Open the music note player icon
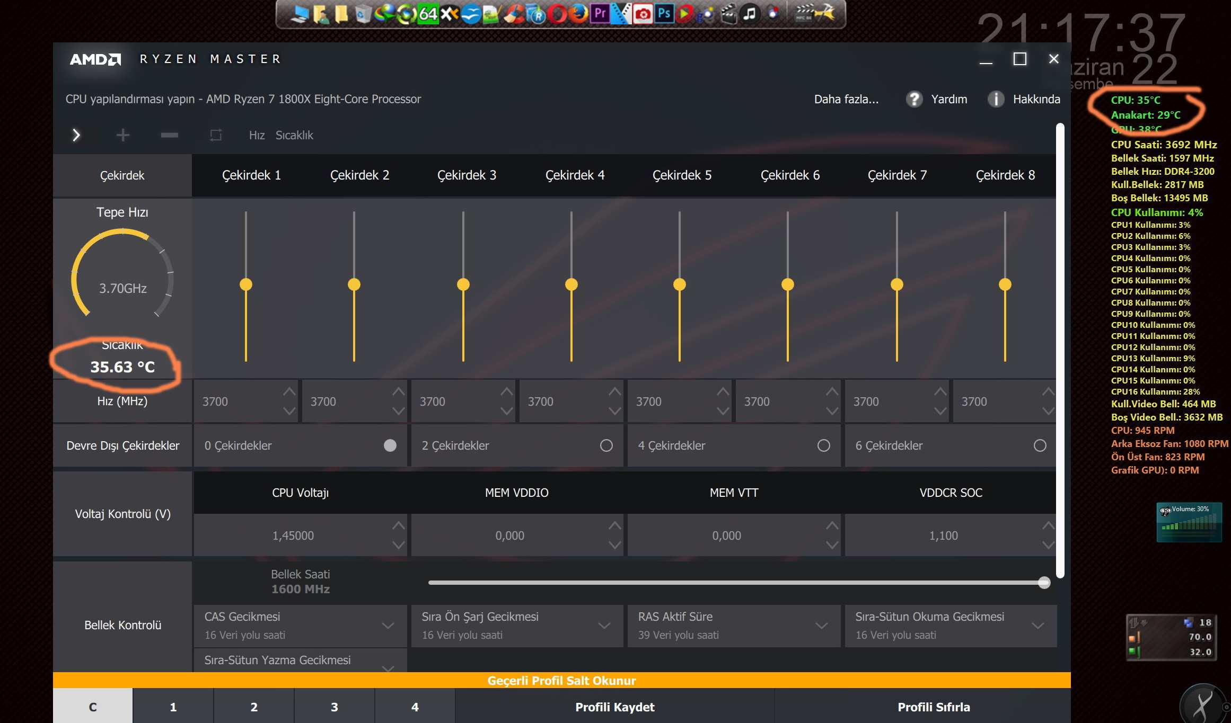Image resolution: width=1231 pixels, height=723 pixels. click(x=749, y=14)
